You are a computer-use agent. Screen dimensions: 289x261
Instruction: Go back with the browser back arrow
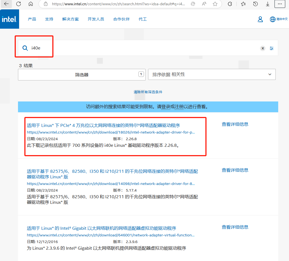point(6,4)
